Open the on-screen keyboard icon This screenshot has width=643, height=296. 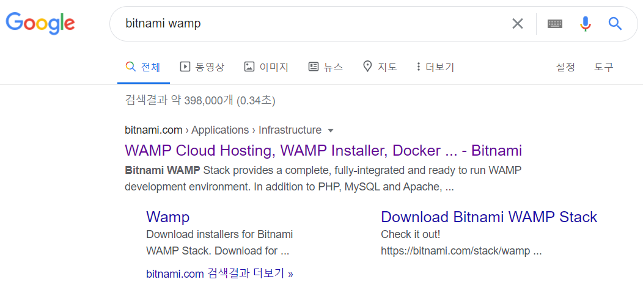click(x=555, y=24)
